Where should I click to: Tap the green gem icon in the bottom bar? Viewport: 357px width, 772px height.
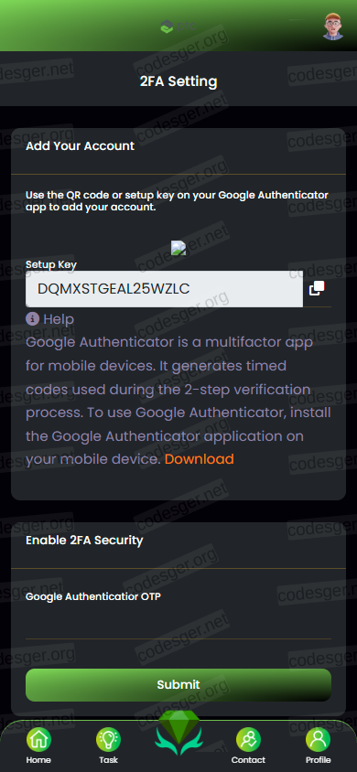(x=178, y=733)
